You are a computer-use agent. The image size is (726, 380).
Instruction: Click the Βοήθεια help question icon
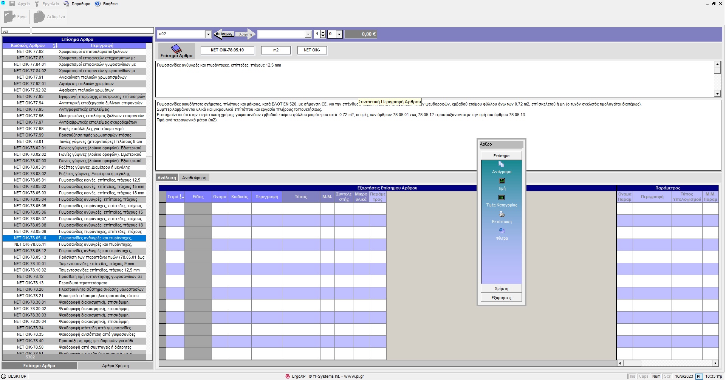tap(98, 4)
